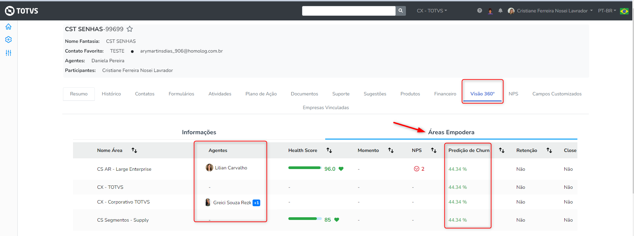
Task: Sort by Momento column arrows
Action: (391, 150)
